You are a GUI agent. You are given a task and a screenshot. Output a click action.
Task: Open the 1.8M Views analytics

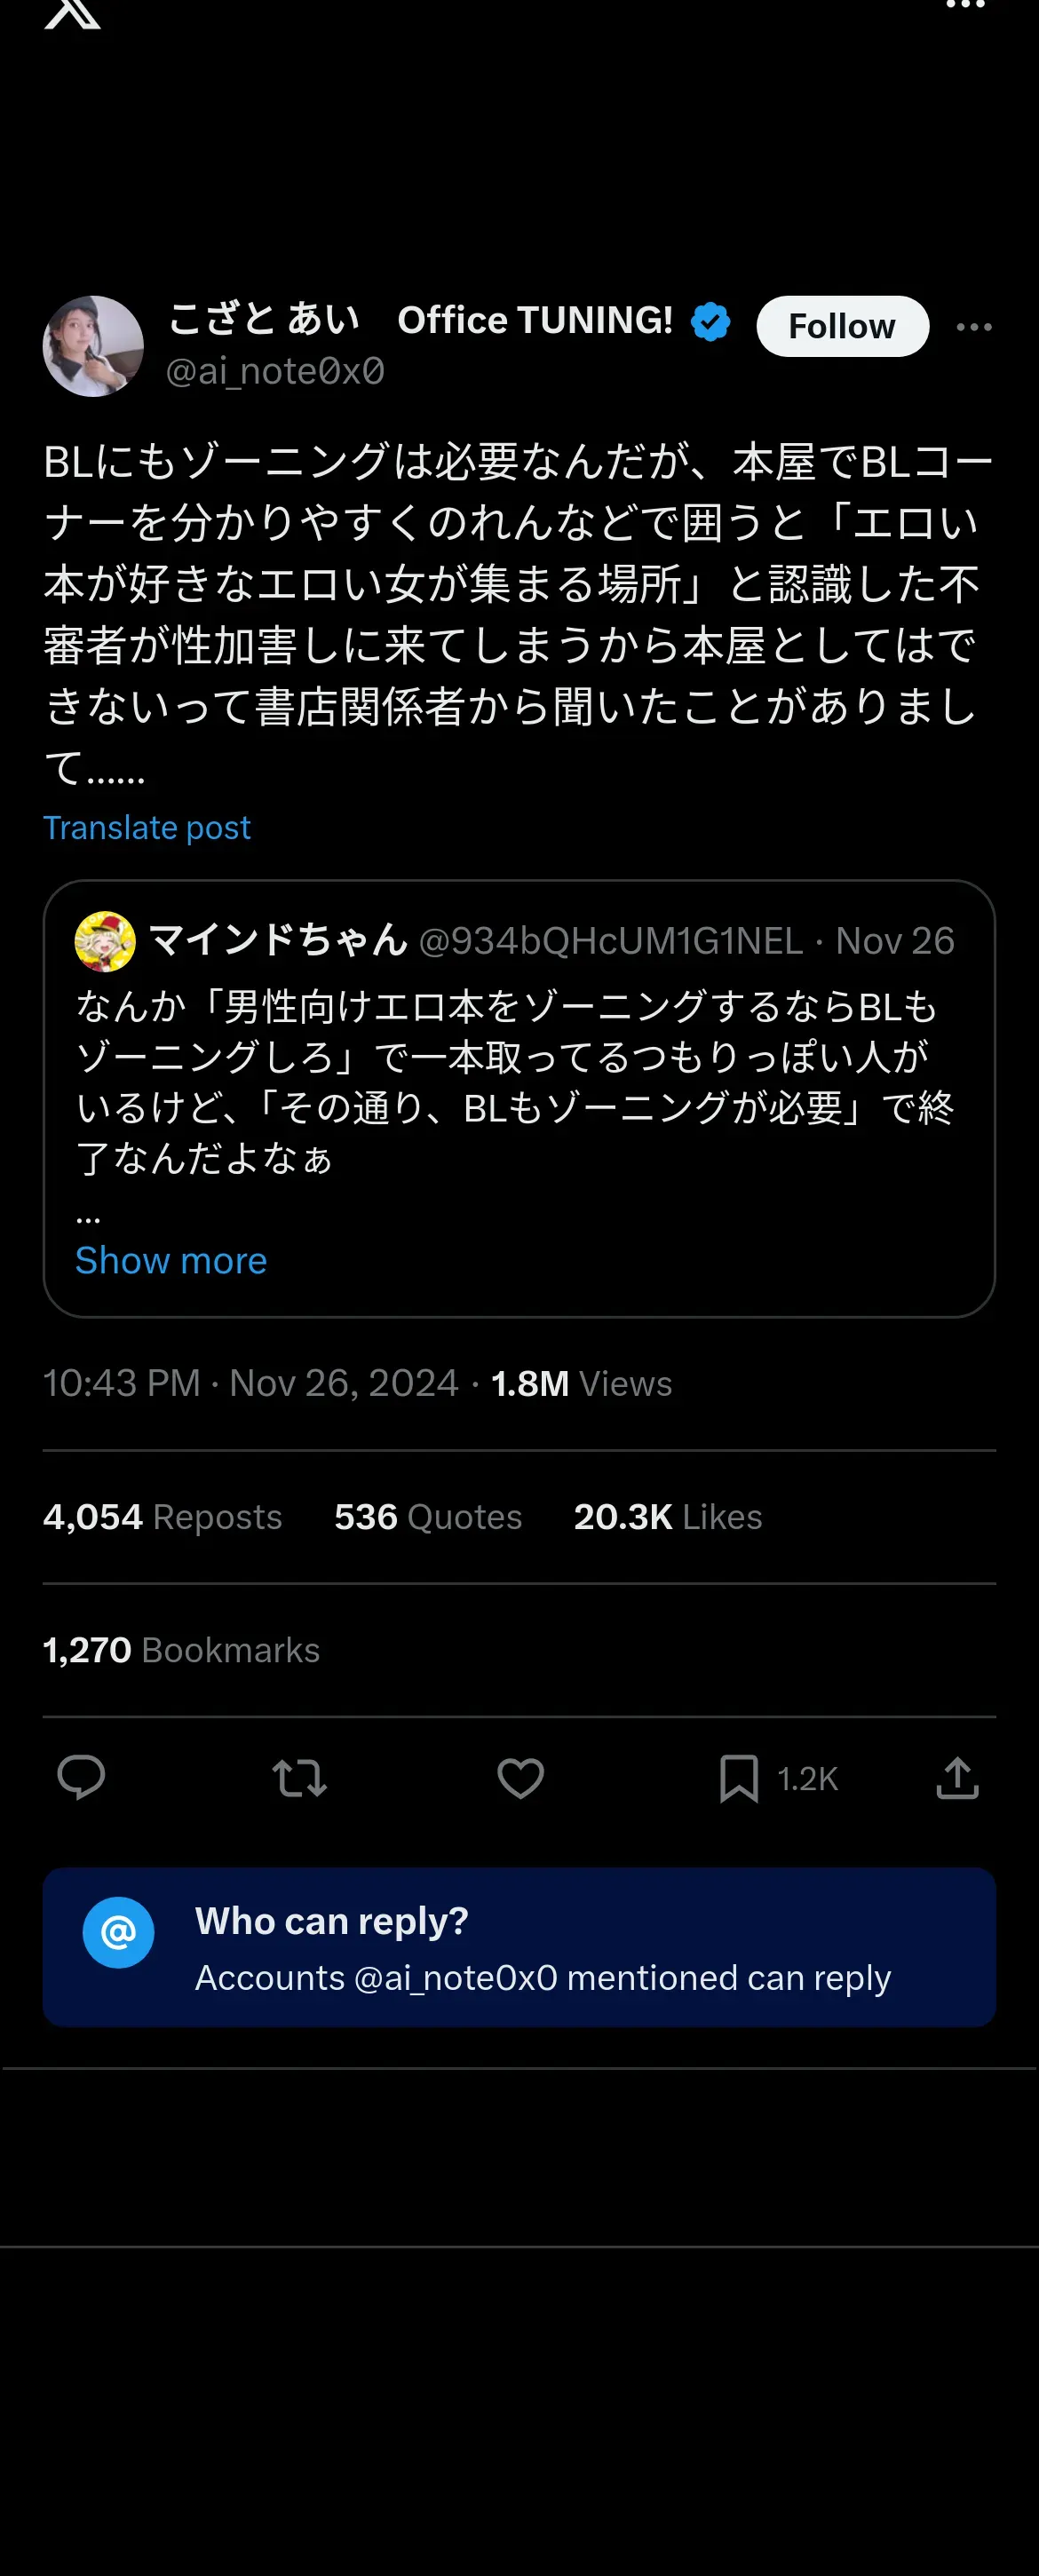point(581,1383)
